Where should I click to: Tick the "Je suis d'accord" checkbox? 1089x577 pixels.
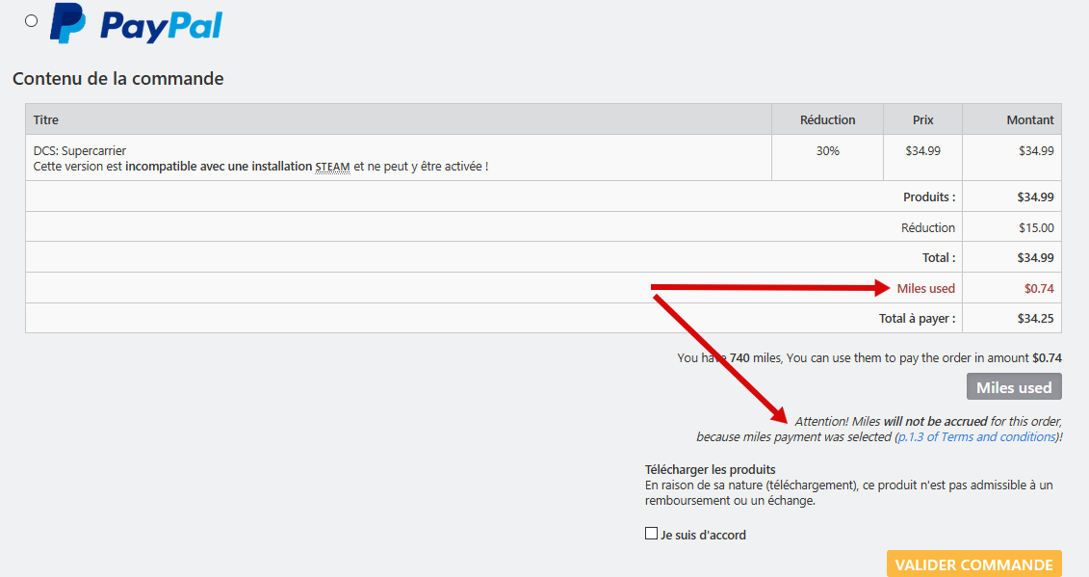(651, 534)
